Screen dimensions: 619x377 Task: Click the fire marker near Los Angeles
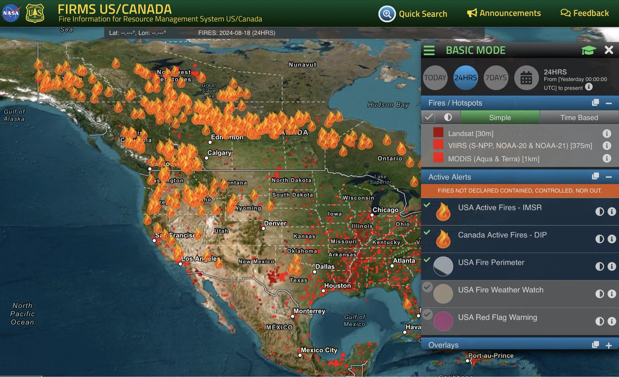(178, 252)
